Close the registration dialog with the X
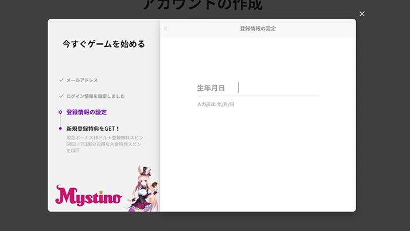 (362, 14)
